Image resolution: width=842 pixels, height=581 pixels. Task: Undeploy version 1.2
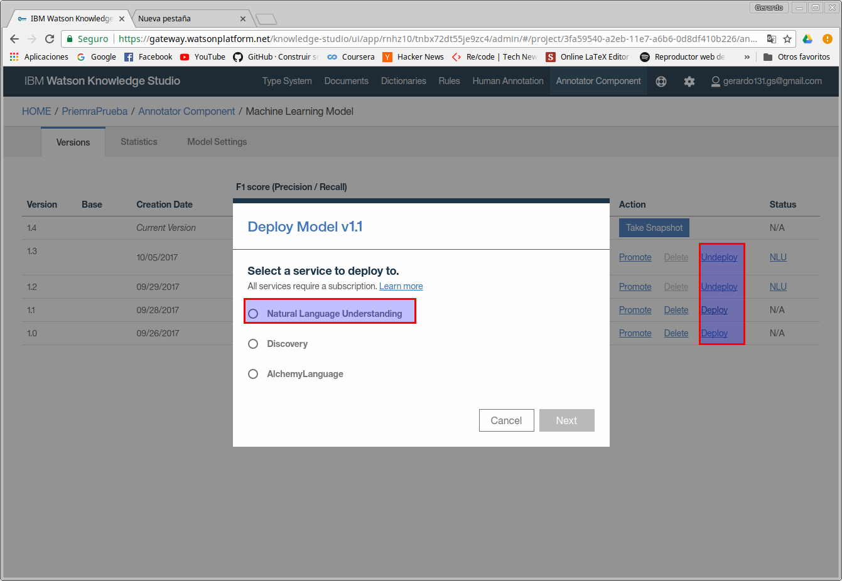point(719,287)
